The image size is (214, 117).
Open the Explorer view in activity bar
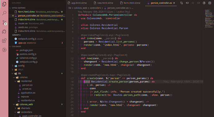point(4,4)
